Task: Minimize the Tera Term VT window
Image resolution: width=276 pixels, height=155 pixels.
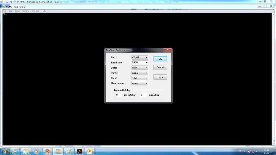Action: 260,6
